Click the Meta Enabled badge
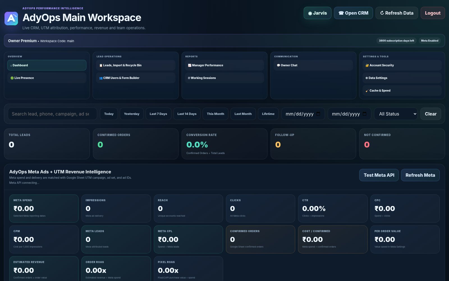This screenshot has height=281, width=449. point(430,41)
